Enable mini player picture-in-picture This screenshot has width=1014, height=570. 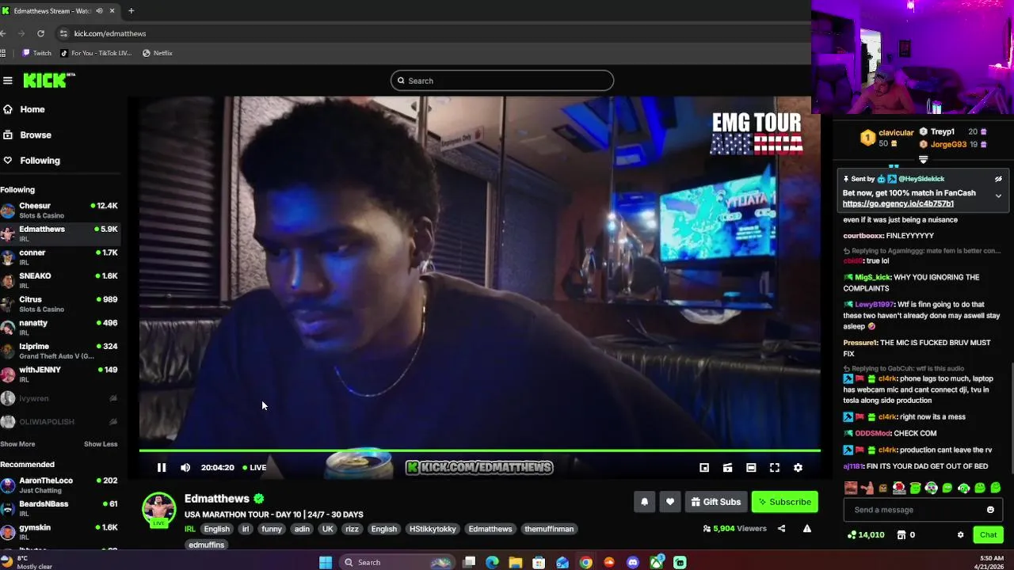click(704, 468)
